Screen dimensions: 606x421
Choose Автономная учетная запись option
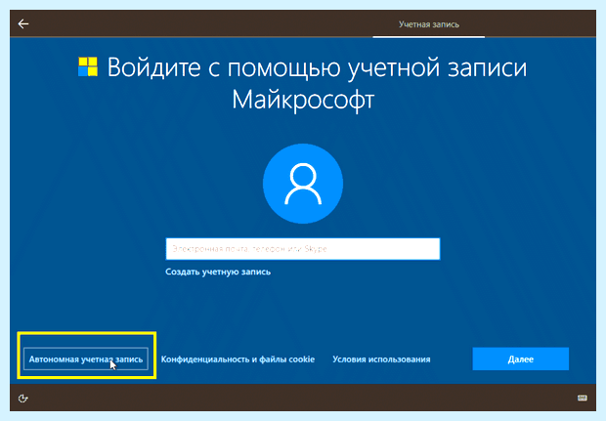click(86, 359)
